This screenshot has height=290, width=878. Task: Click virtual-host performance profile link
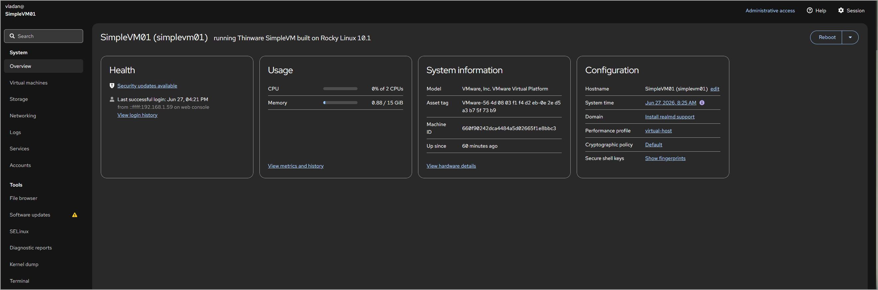tap(658, 131)
